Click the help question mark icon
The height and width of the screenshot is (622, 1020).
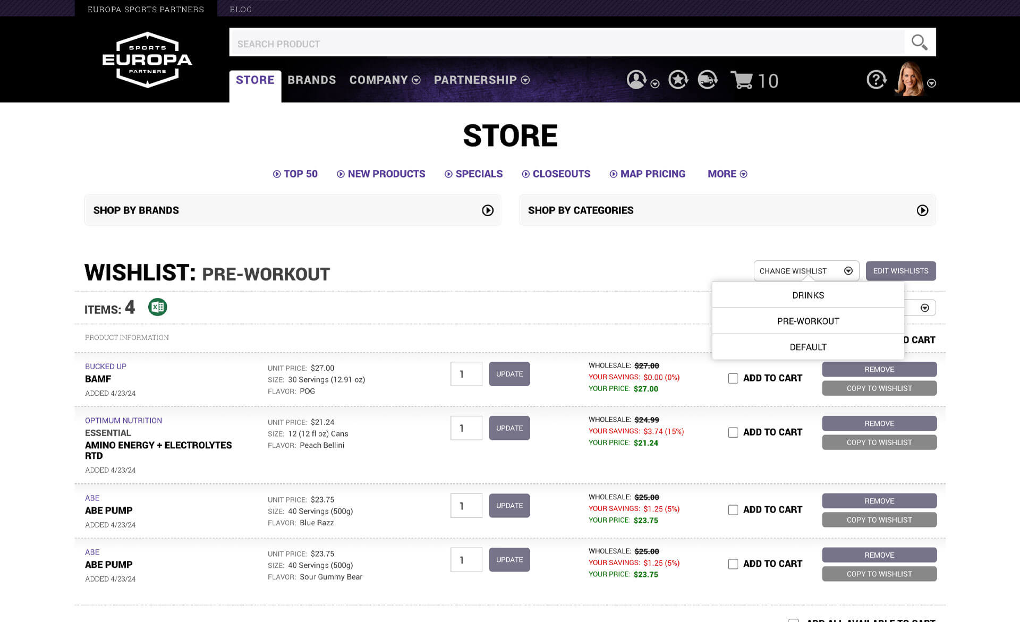[x=876, y=80]
